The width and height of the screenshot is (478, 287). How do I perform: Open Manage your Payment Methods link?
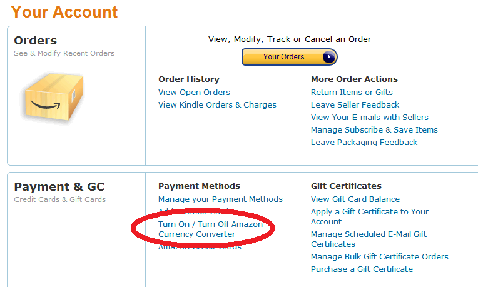click(220, 199)
